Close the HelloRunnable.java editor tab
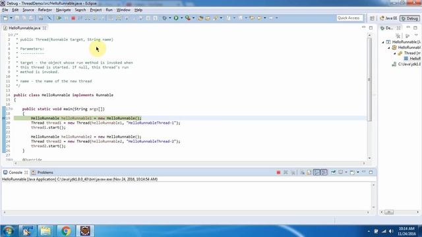This screenshot has height=237, width=422. (x=44, y=28)
